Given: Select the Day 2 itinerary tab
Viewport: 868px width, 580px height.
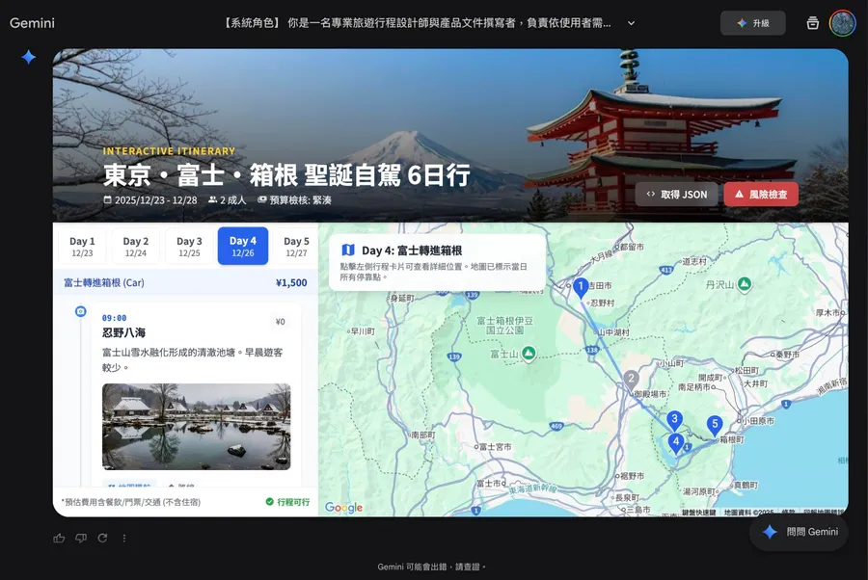Looking at the screenshot, I should click(135, 249).
